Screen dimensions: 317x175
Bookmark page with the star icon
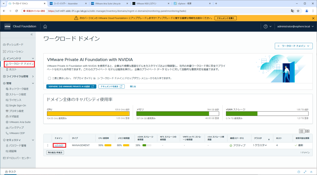(298, 11)
